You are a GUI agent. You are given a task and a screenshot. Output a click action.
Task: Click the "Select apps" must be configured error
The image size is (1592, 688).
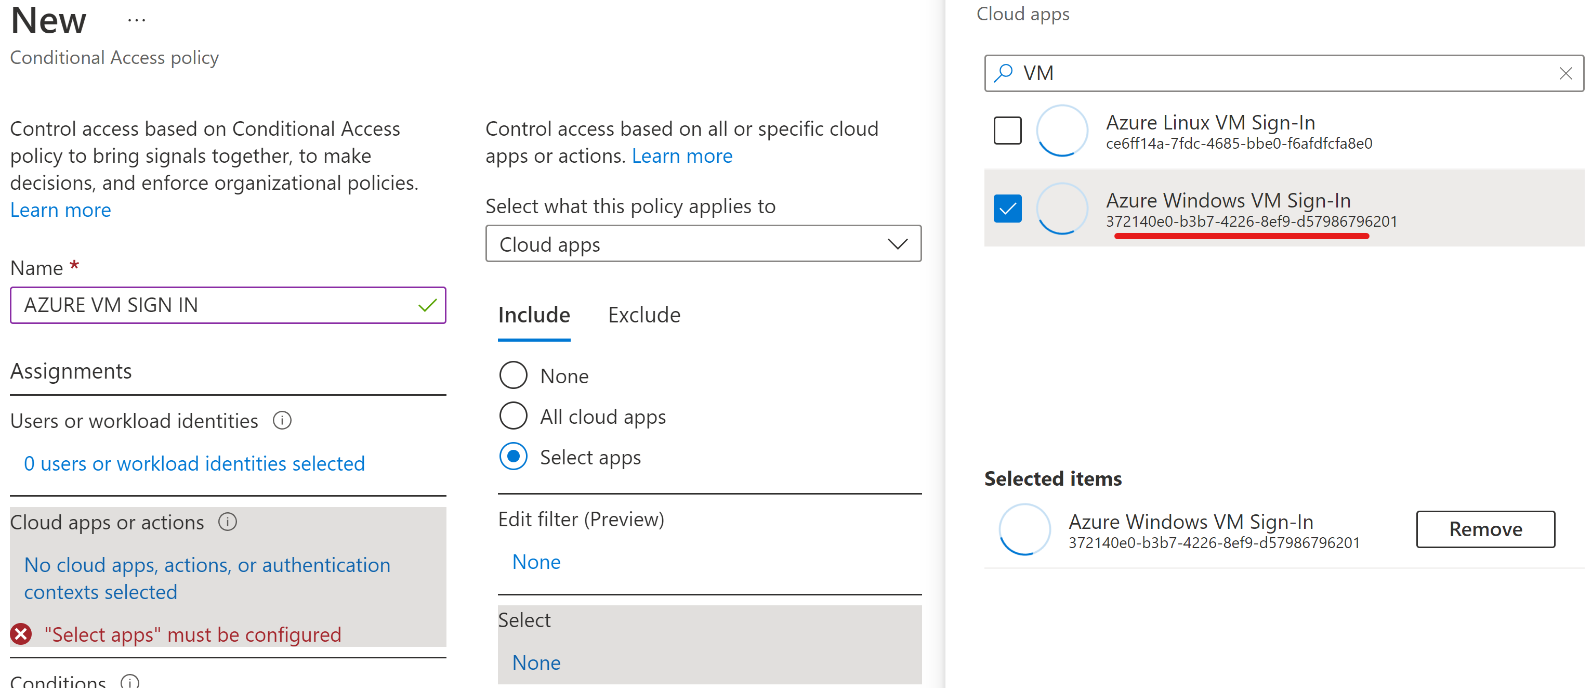coord(192,634)
